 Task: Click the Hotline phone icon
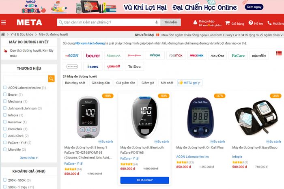[x=269, y=23]
